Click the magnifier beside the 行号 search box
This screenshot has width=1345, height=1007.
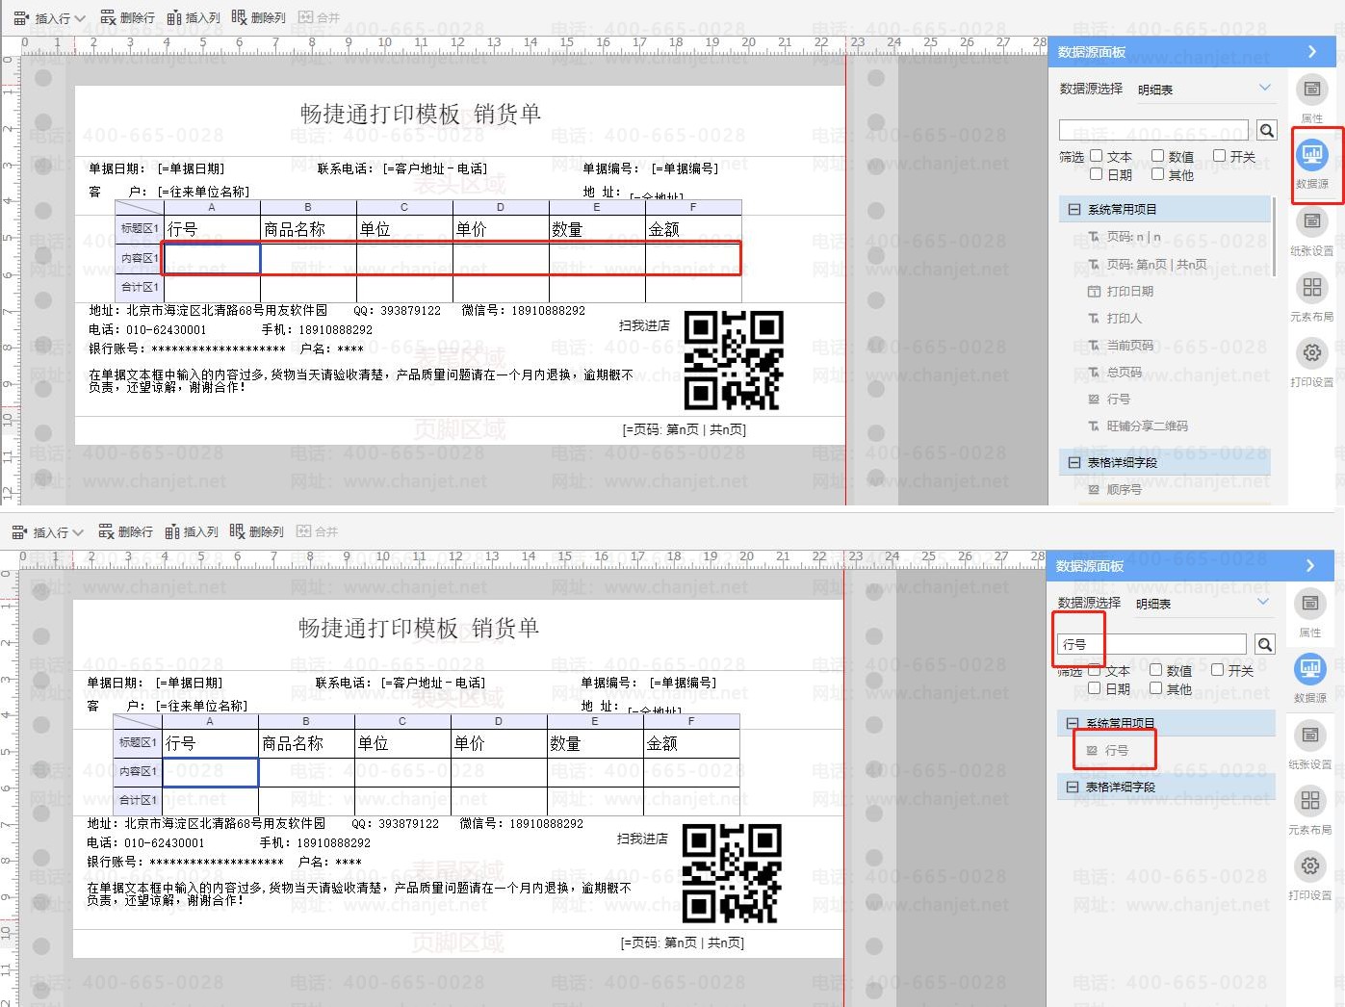pos(1265,644)
